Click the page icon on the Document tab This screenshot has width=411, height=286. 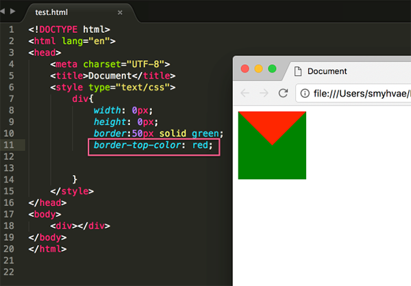tap(297, 71)
